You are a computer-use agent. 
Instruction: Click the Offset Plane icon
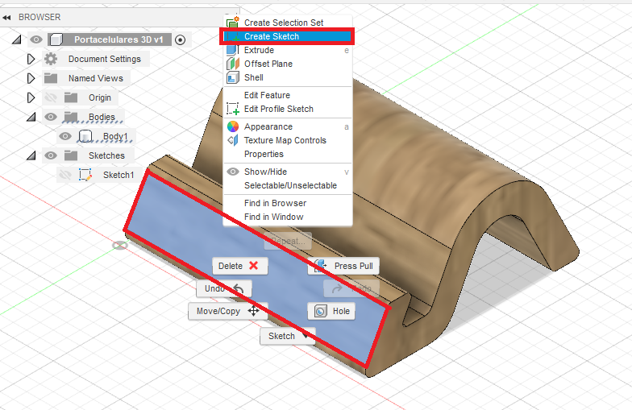click(232, 64)
